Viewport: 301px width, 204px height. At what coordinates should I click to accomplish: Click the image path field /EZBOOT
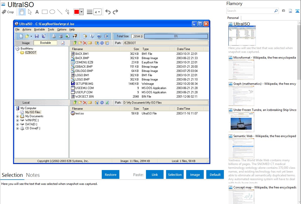166,43
